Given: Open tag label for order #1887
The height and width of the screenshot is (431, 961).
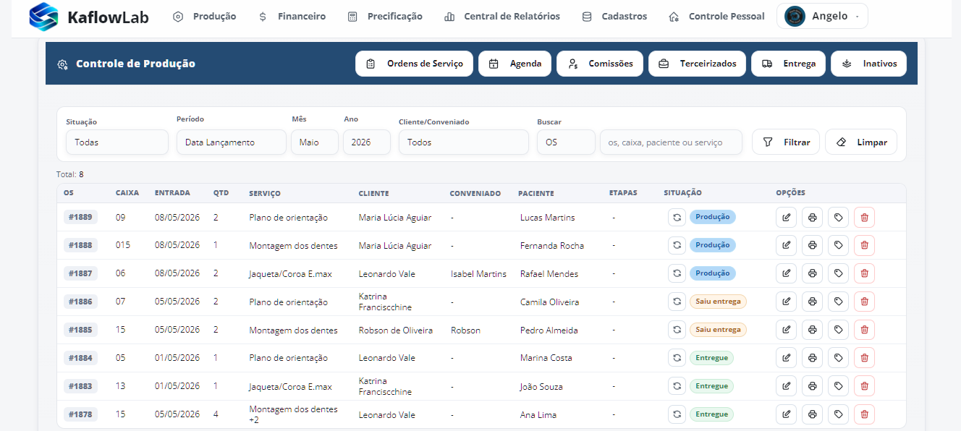Looking at the screenshot, I should click(x=838, y=273).
